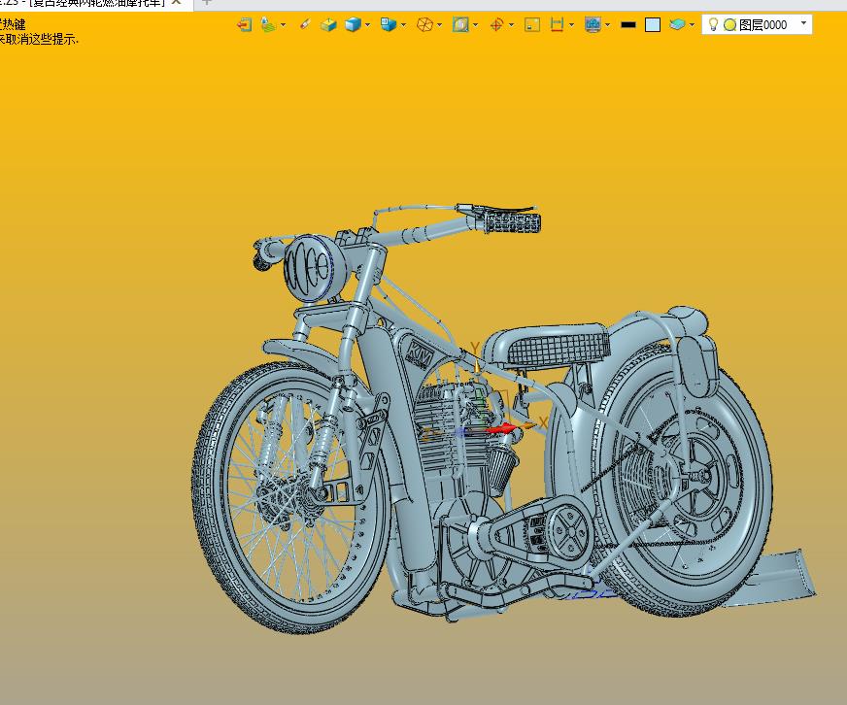Open the 图层0000 layer dropdown
The height and width of the screenshot is (705, 847).
pyautogui.click(x=803, y=23)
